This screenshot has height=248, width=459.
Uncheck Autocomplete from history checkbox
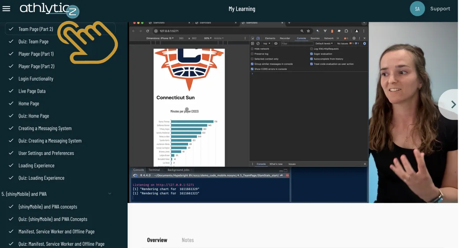point(311,59)
